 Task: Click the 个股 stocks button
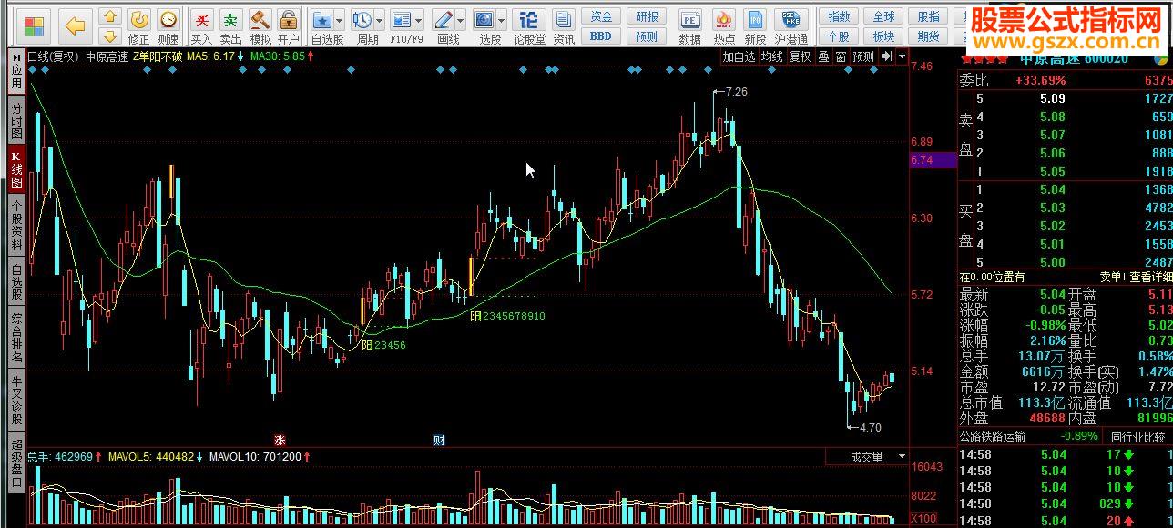840,36
